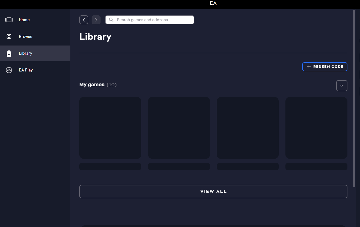
Task: Go to Home in the sidebar
Action: [x=35, y=20]
